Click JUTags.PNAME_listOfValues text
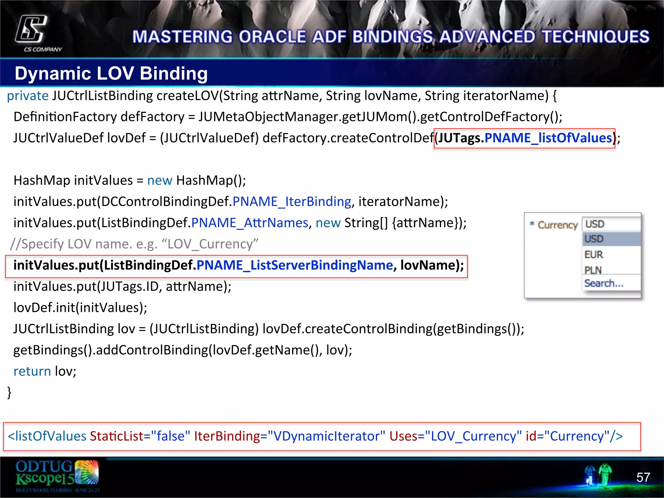The width and height of the screenshot is (664, 498). coord(525,138)
